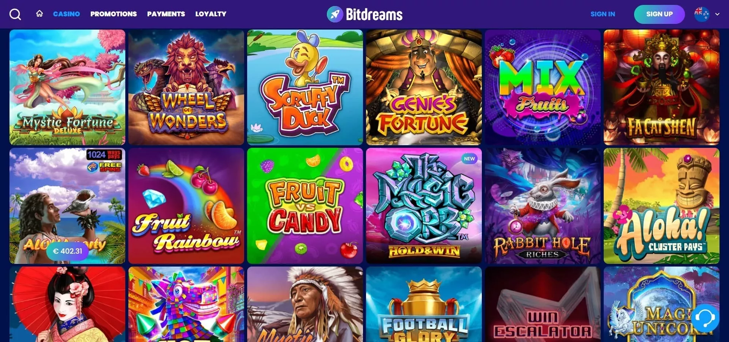Click the Sign Up button
Viewport: 729px width, 342px height.
[659, 14]
